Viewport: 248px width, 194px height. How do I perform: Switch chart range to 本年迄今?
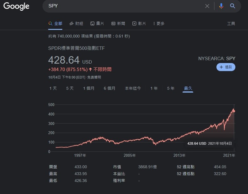point(133,88)
